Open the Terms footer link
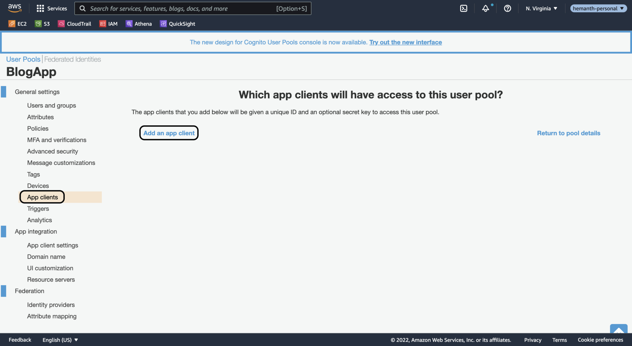The width and height of the screenshot is (632, 346). 559,340
